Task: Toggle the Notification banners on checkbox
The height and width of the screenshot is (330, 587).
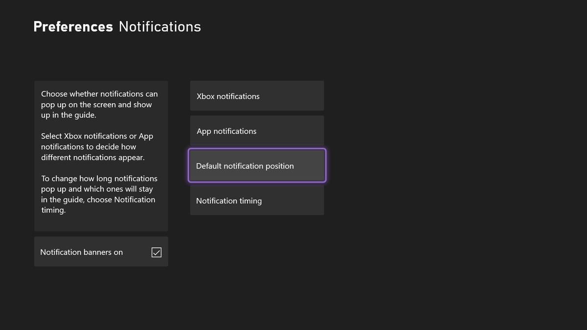Action: 157,252
